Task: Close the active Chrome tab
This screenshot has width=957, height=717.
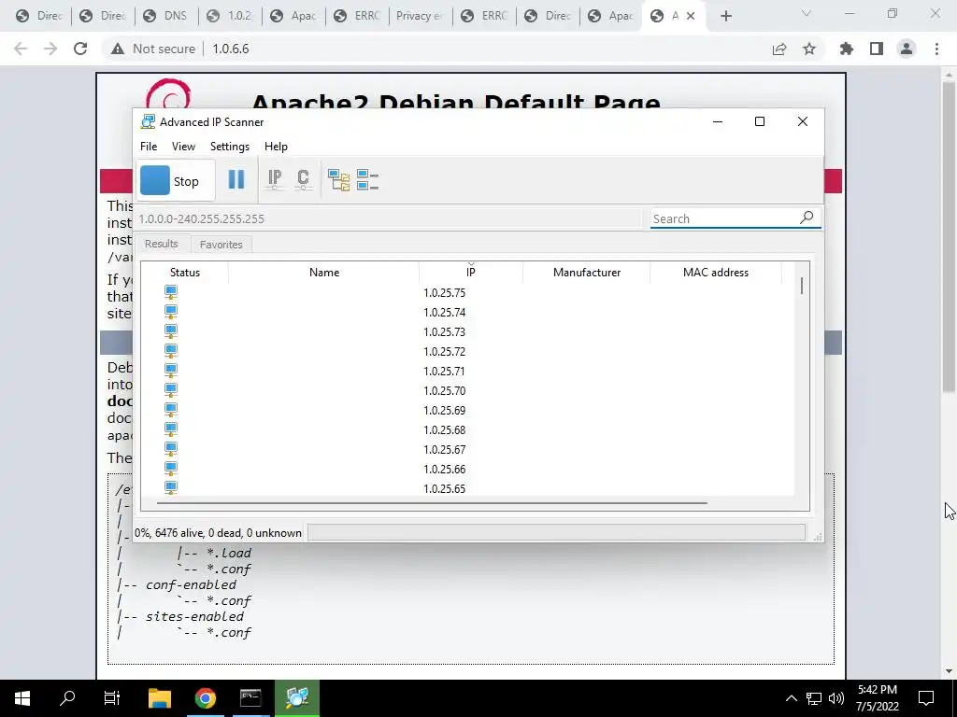Action: pos(691,16)
